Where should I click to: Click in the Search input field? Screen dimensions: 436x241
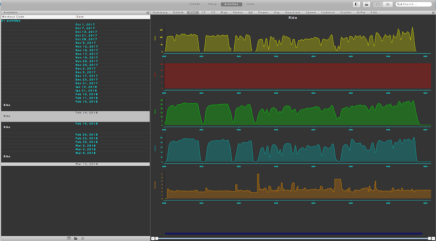pos(416,4)
